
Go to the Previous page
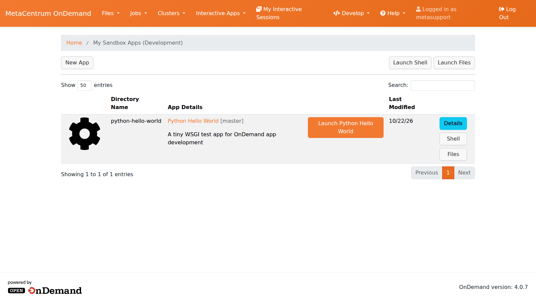[426, 173]
